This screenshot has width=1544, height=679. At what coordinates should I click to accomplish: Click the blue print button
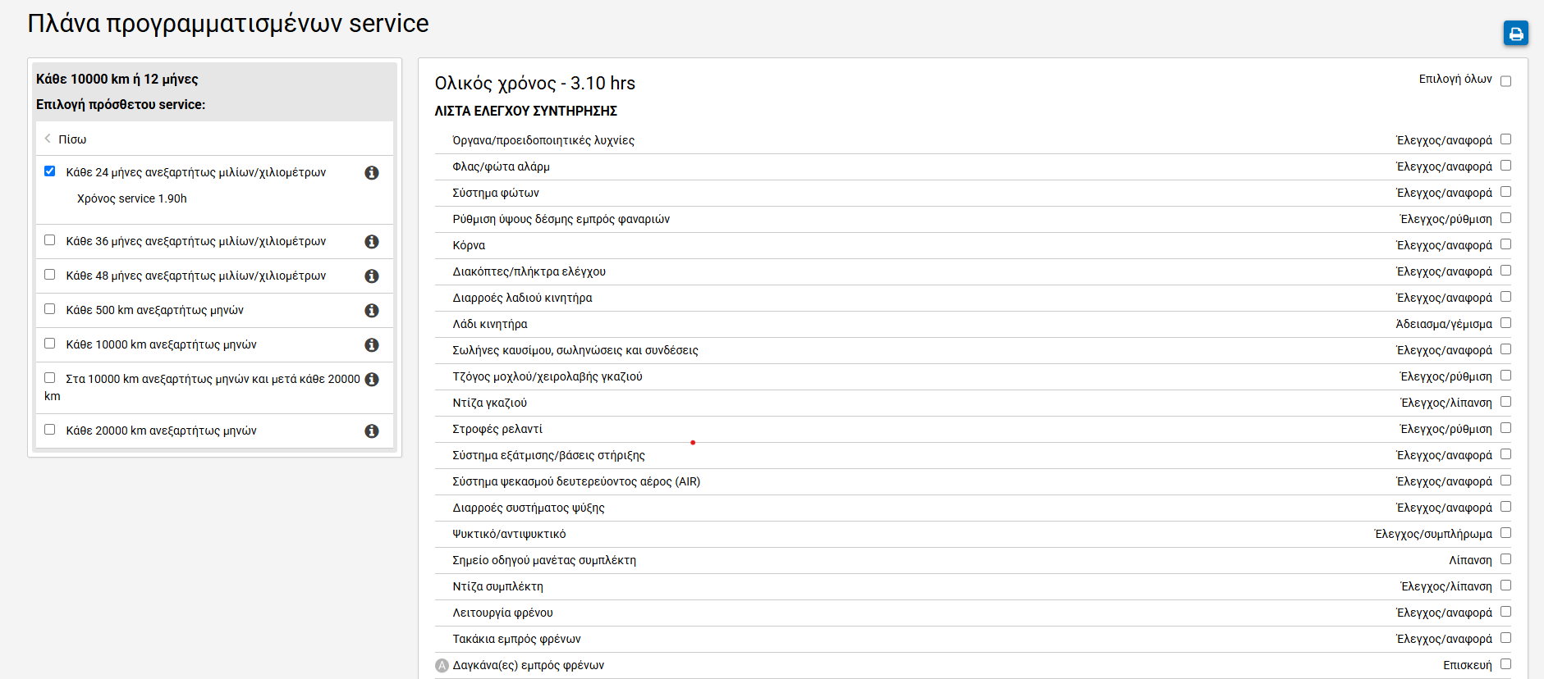click(1515, 34)
